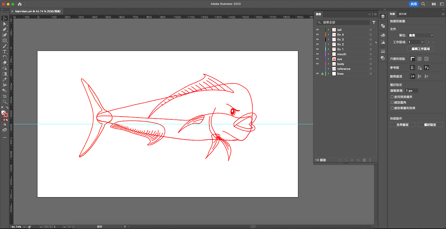Pick the Type tool
446x229 pixels.
(5, 52)
